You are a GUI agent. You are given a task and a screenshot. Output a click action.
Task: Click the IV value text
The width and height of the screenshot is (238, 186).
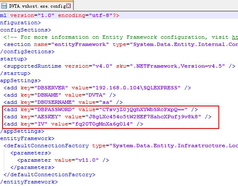104,124
